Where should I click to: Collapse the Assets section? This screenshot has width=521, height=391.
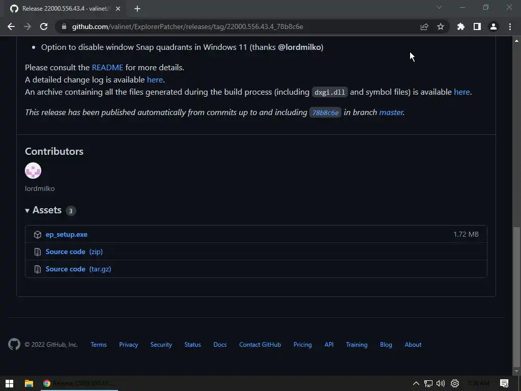[47, 210]
